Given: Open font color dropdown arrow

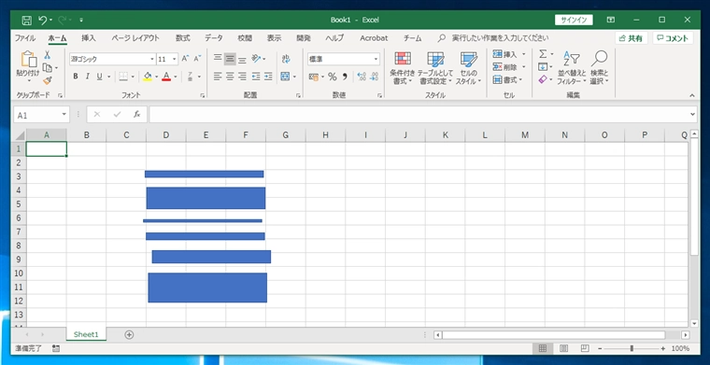Looking at the screenshot, I should 176,77.
